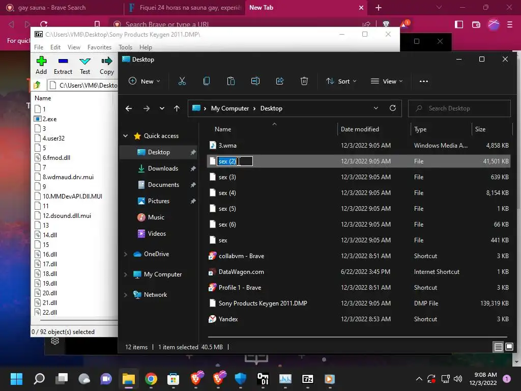Open address bar history dropdown
The height and width of the screenshot is (391, 521).
point(376,108)
